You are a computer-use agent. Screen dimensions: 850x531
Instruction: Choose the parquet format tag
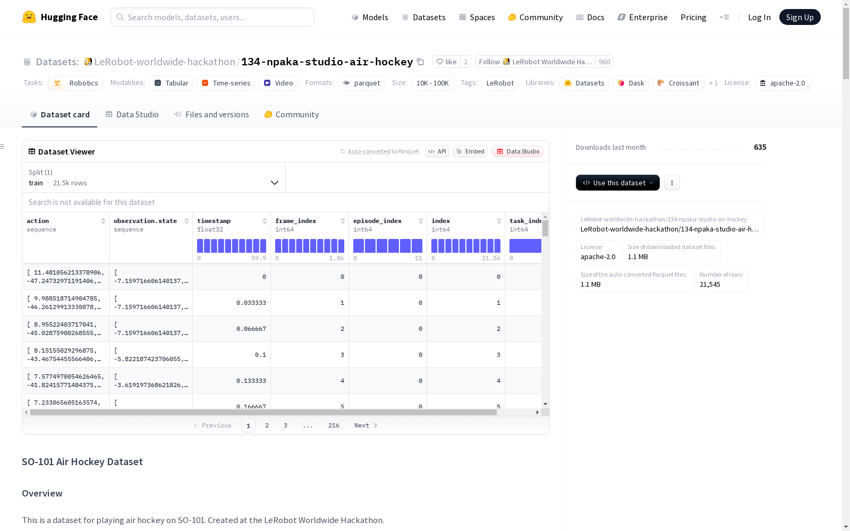click(x=361, y=83)
